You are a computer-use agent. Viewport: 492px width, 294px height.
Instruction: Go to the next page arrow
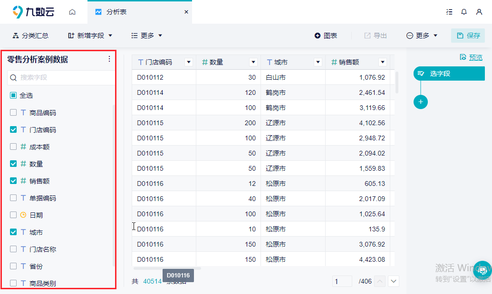coord(394,281)
